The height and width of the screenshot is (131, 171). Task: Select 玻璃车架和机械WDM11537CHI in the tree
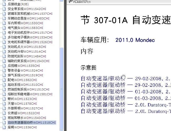tap(30, 14)
